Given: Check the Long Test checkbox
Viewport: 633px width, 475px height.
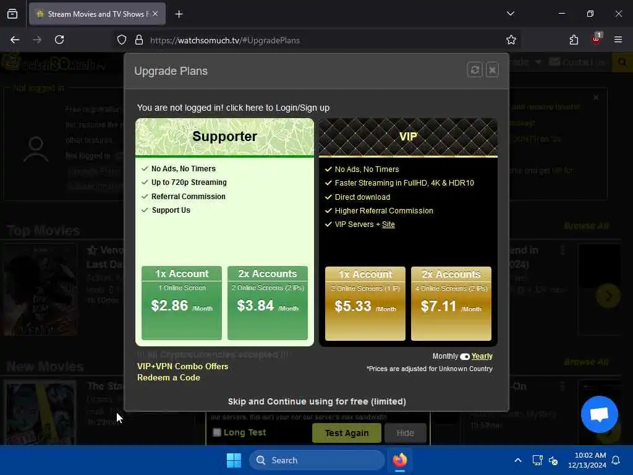Looking at the screenshot, I should pos(217,432).
